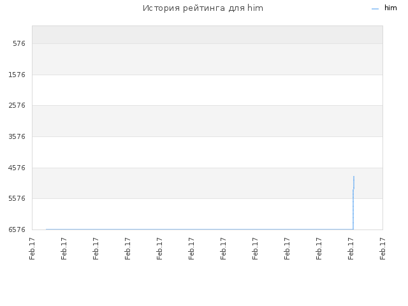This screenshot has width=408, height=306.
Task: Click the 3576 y-axis label
Action: tap(17, 137)
